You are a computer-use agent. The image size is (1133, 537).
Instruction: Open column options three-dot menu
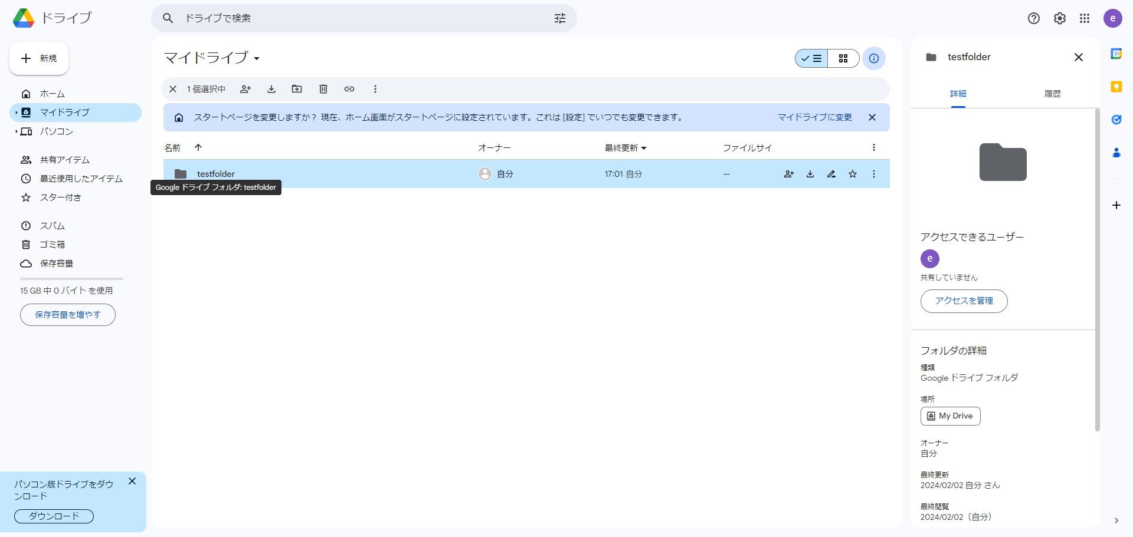874,147
